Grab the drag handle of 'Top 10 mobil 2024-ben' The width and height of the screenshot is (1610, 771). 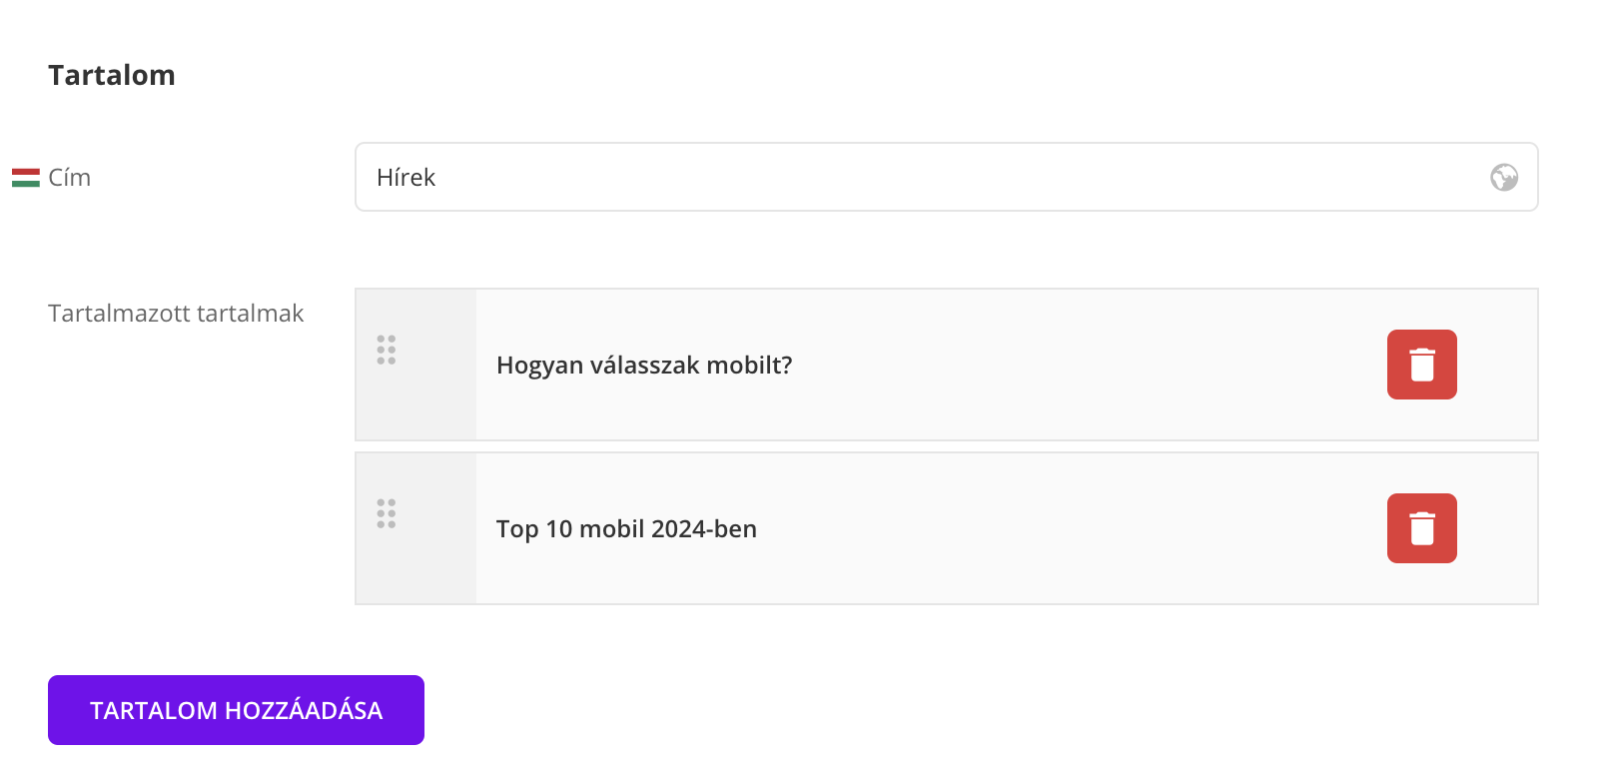(x=387, y=513)
